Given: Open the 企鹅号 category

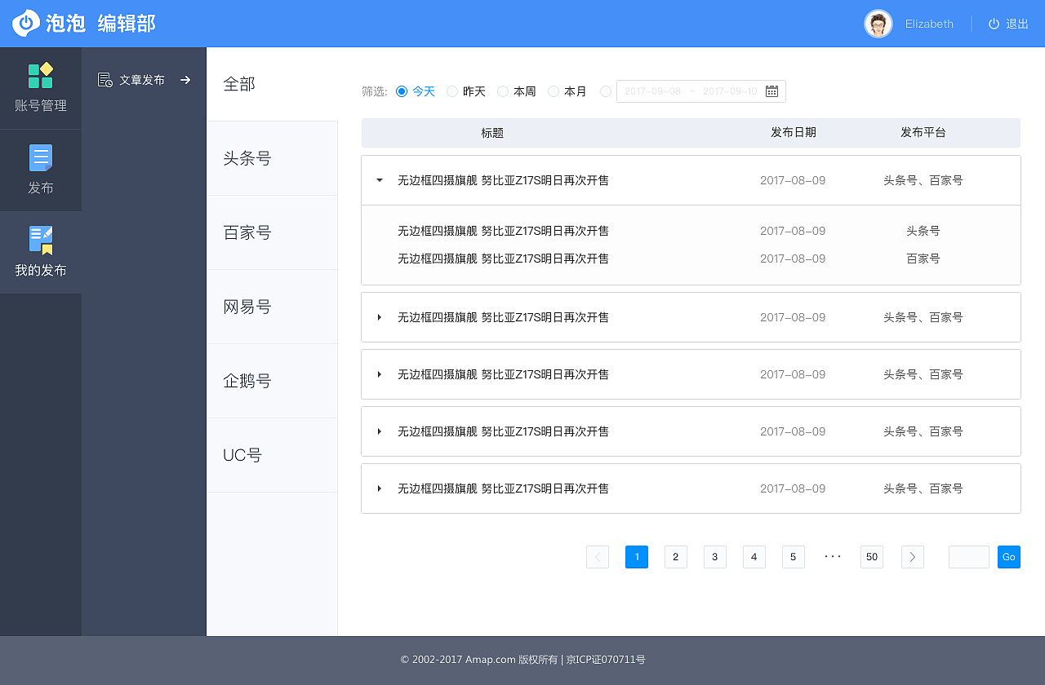Looking at the screenshot, I should click(x=247, y=381).
